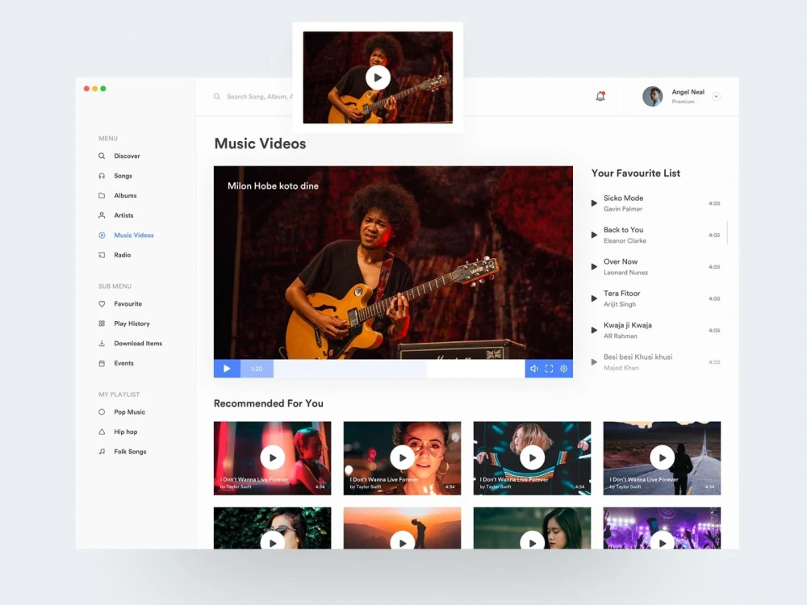Open Radio in the menu
This screenshot has height=605, width=807.
tap(122, 255)
